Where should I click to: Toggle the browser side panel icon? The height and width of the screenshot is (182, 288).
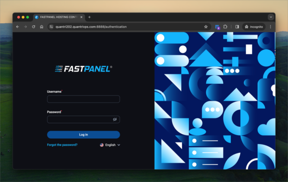tap(237, 27)
